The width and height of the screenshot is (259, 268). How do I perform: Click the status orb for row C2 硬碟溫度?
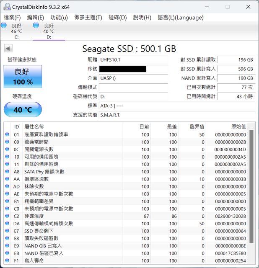click(x=7, y=216)
